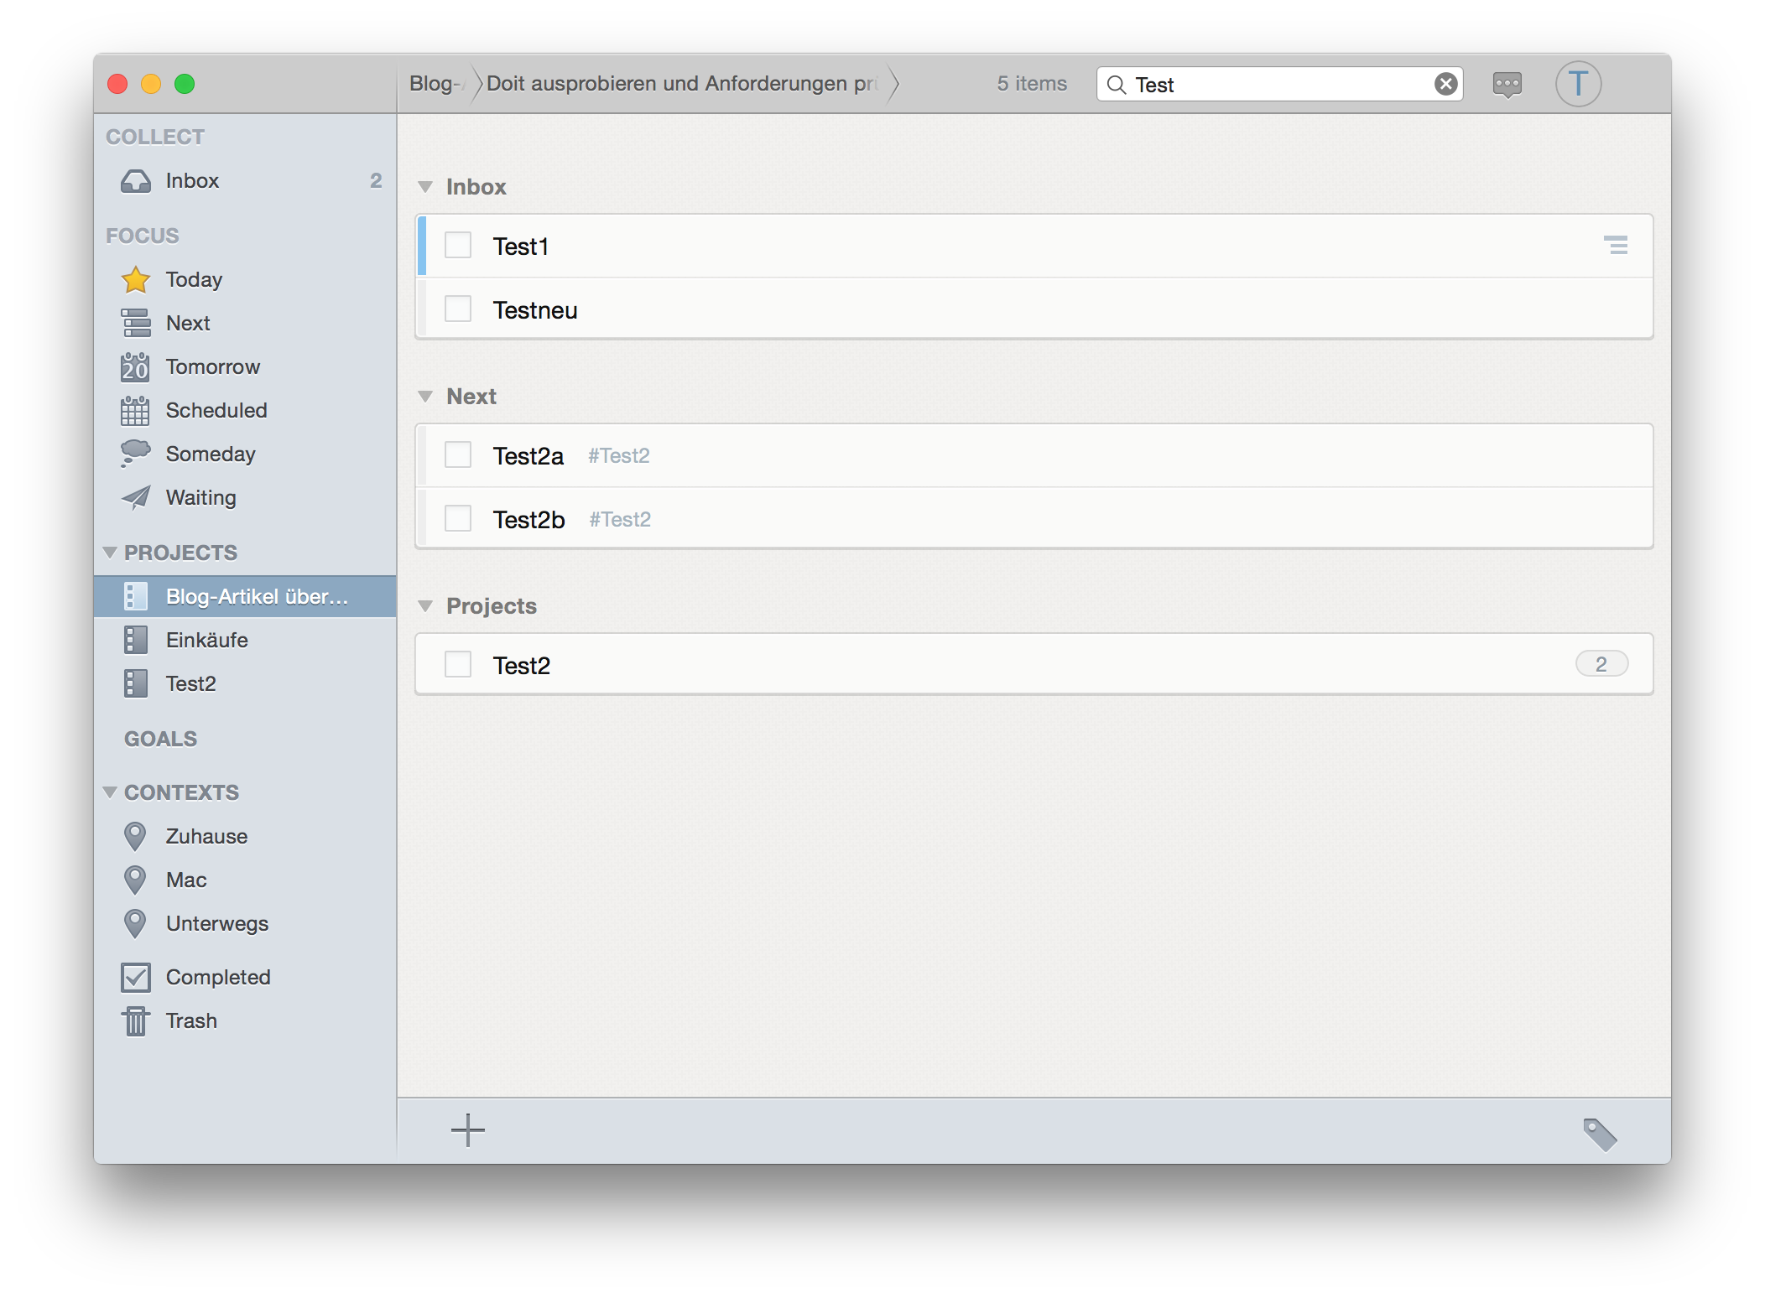Click the #Test2 tag on Test2a
This screenshot has width=1765, height=1298.
coord(619,455)
